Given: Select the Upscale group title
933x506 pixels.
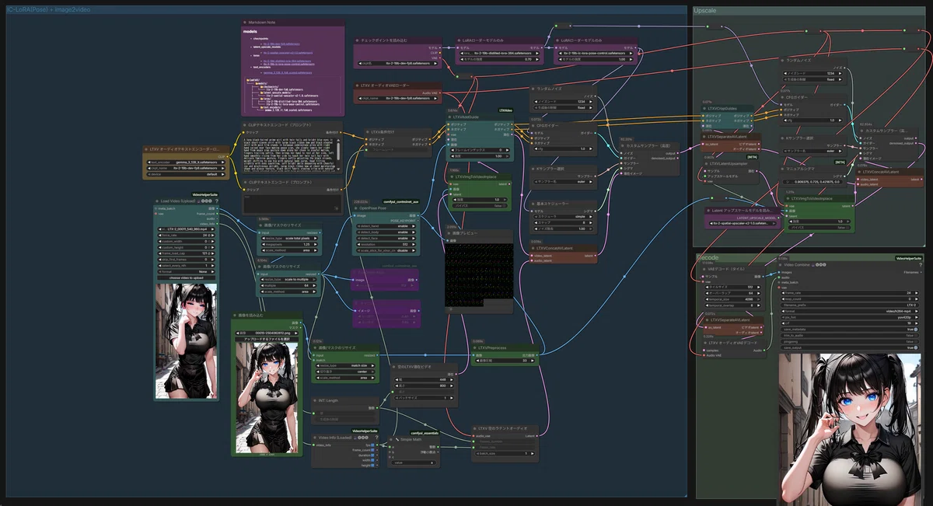Looking at the screenshot, I should (705, 11).
